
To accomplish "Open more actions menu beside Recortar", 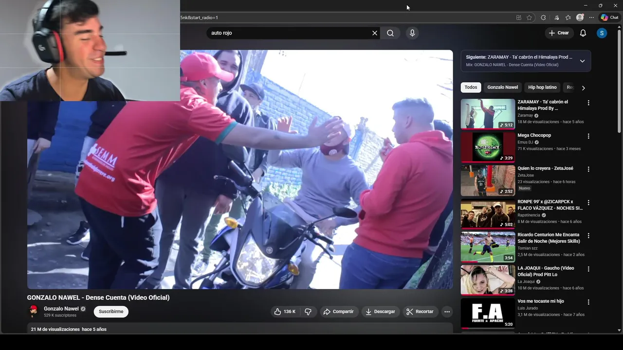I will [447, 312].
